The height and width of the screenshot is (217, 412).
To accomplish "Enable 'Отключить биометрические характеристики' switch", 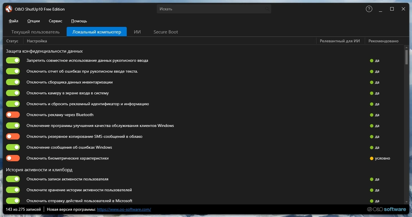I will 13,158.
